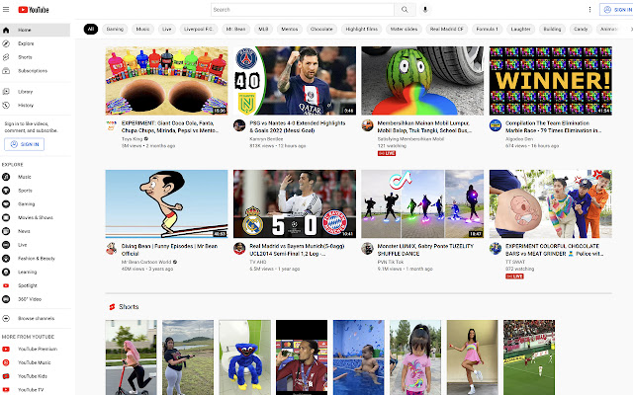Image resolution: width=633 pixels, height=395 pixels.
Task: Open the chocolate bars experiment thumbnail
Action: pyautogui.click(x=551, y=203)
